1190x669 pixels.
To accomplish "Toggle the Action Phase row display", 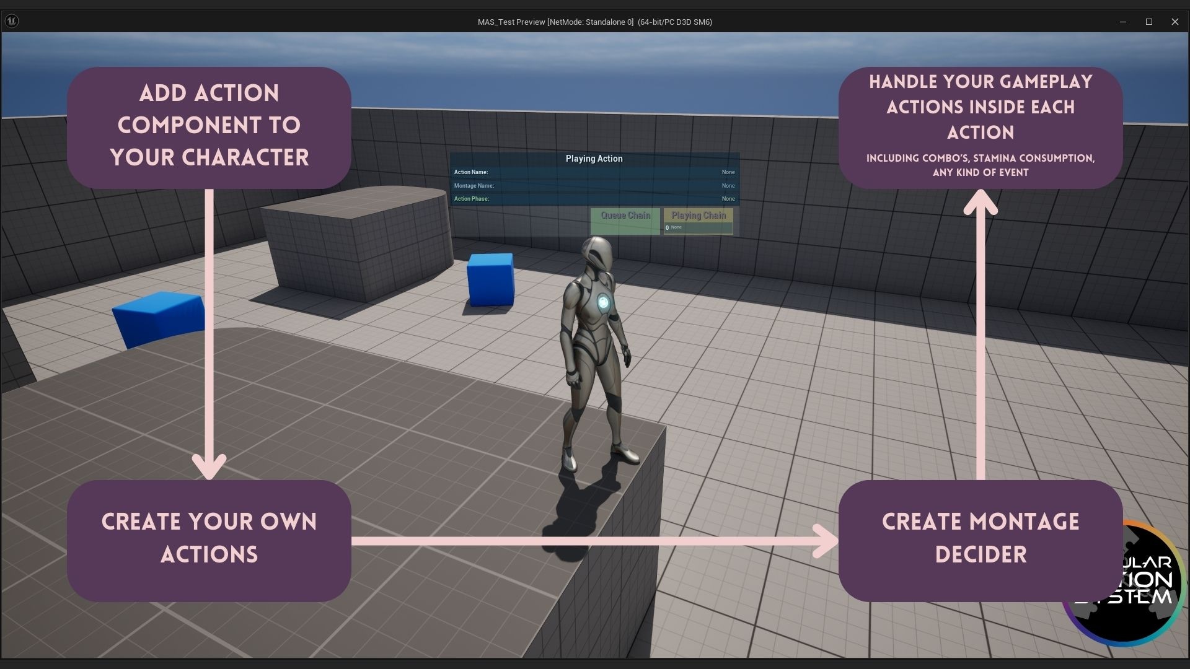I will [472, 199].
